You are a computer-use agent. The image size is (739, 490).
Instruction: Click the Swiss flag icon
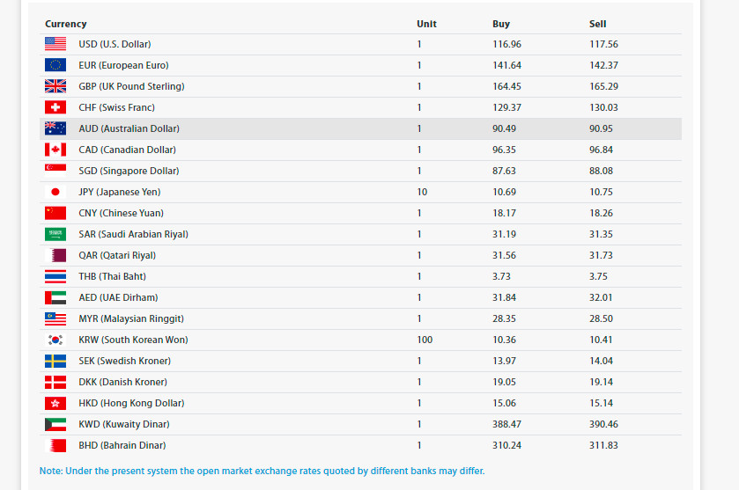(55, 107)
